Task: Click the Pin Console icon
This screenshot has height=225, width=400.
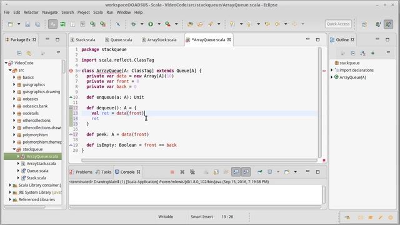Action: (x=260, y=172)
